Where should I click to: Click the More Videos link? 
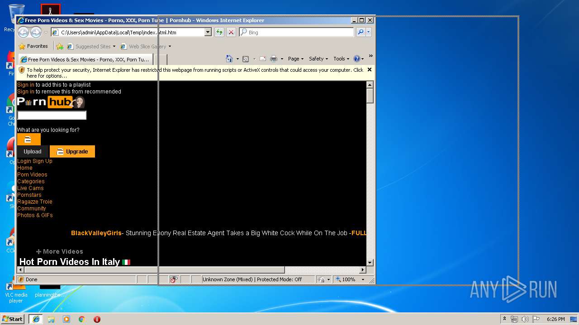click(x=60, y=251)
